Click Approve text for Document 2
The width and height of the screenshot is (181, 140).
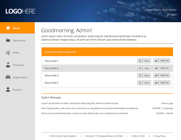tap(164, 68)
